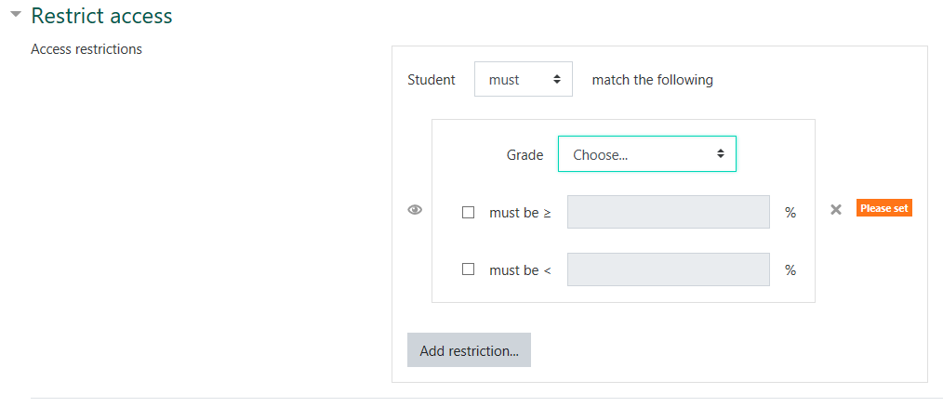This screenshot has width=943, height=407.
Task: Click the 'must be ≥' label text
Action: 520,213
